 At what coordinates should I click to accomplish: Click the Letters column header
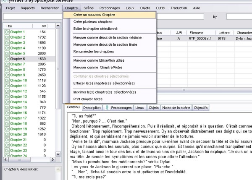click(225, 33)
